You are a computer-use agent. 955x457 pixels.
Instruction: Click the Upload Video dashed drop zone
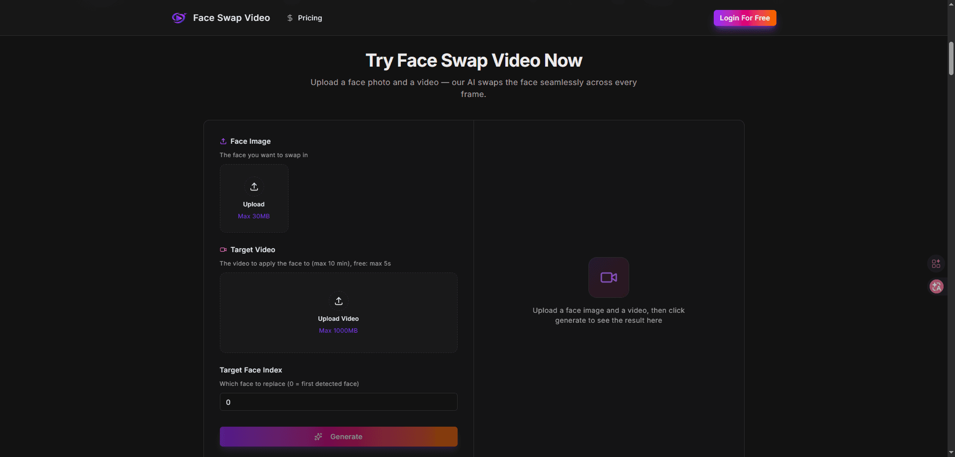(x=338, y=312)
